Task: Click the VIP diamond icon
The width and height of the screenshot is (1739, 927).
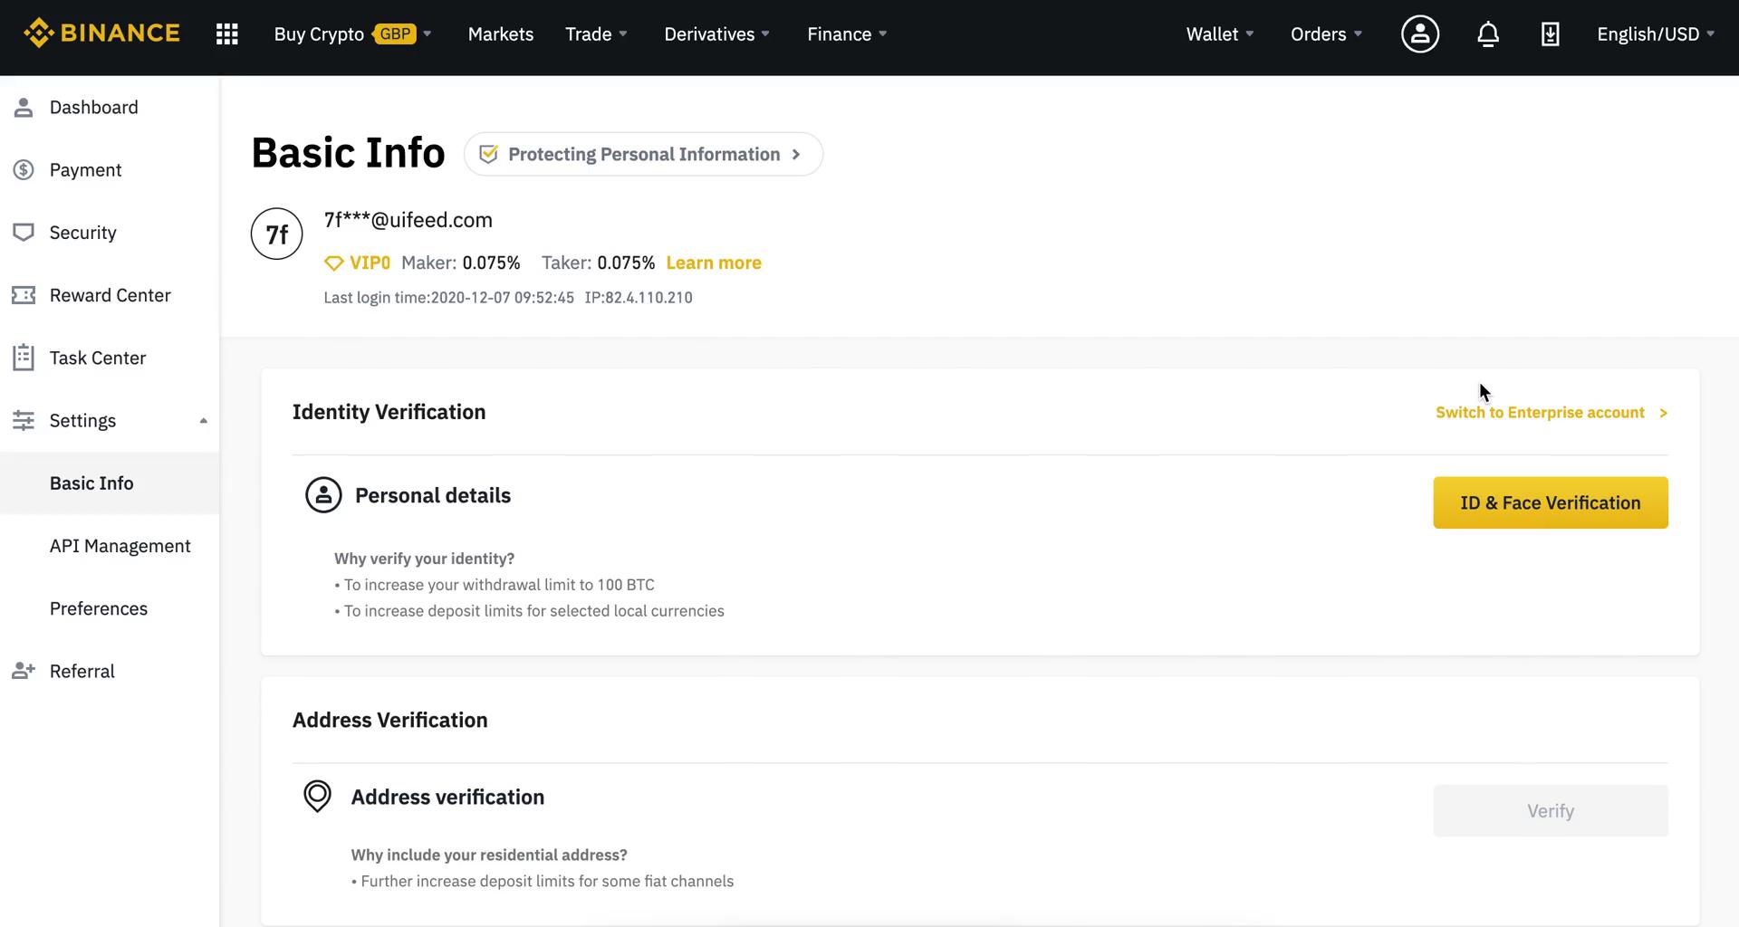Action: pos(334,263)
